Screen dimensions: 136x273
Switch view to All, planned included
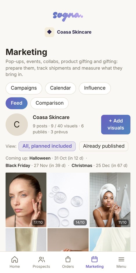[47, 146]
